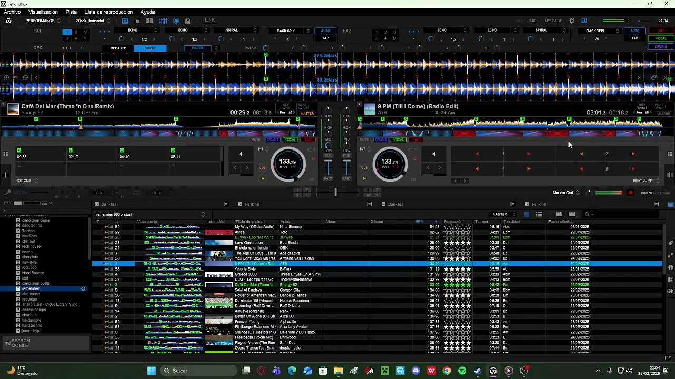Screen dimensions: 675x379
Task: Toggle deck 1 MASTER sync button
Action: pos(307,113)
